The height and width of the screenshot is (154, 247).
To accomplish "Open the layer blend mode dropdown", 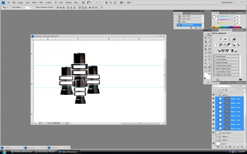I will 221,86.
